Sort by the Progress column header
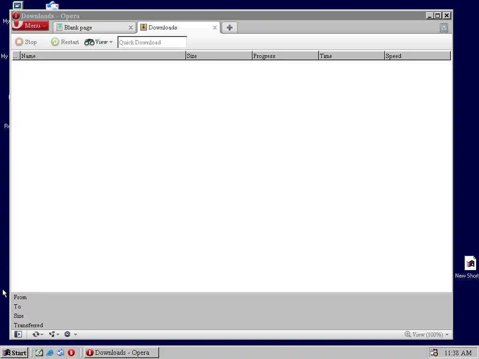The image size is (479, 359). [285, 56]
